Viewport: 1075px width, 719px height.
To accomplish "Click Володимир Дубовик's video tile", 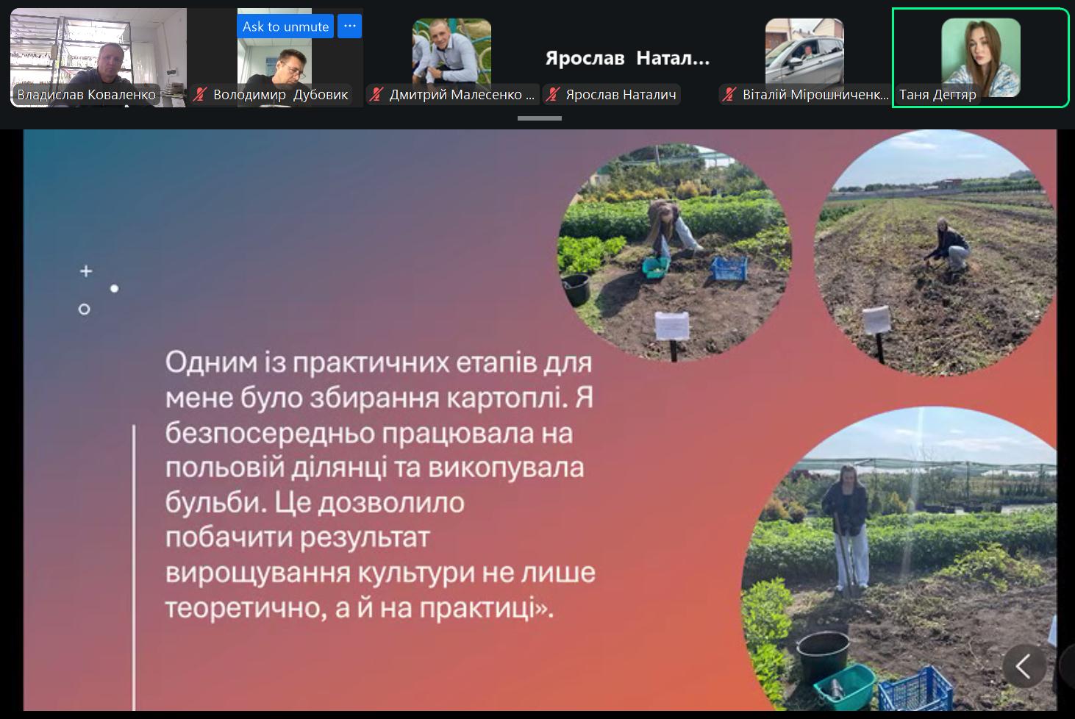I will [x=274, y=58].
